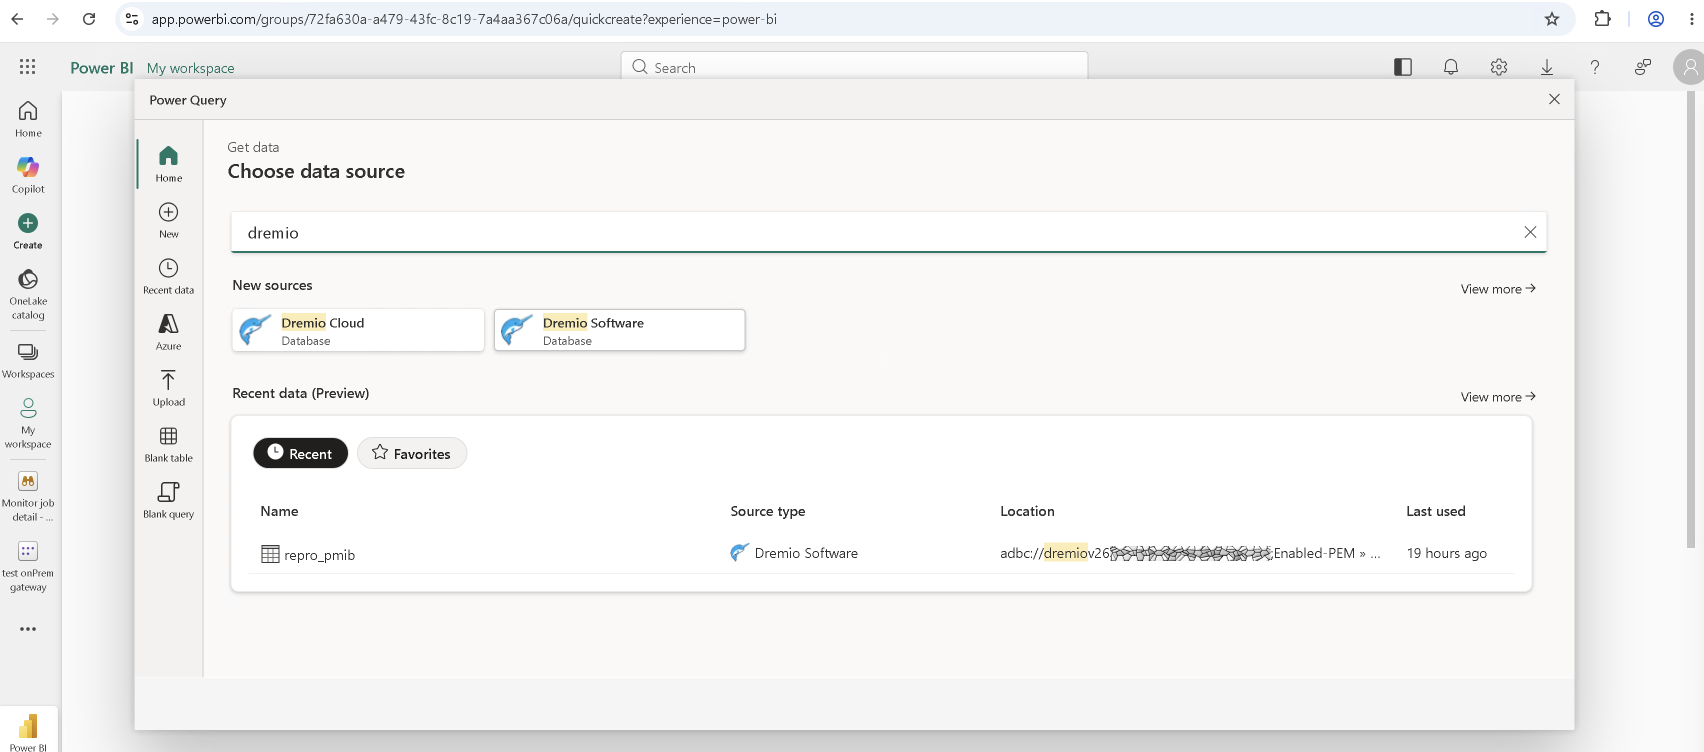The height and width of the screenshot is (752, 1704).
Task: Select the Dremio Software connector
Action: click(x=619, y=330)
